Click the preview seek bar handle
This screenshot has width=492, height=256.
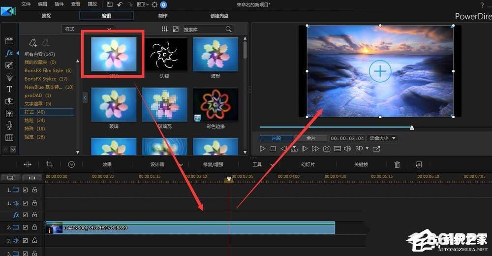412,128
